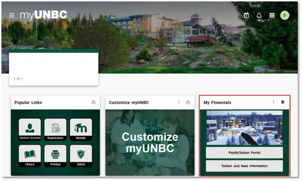
Task: Toggle the bookmark on My Financials card
Action: click(283, 102)
